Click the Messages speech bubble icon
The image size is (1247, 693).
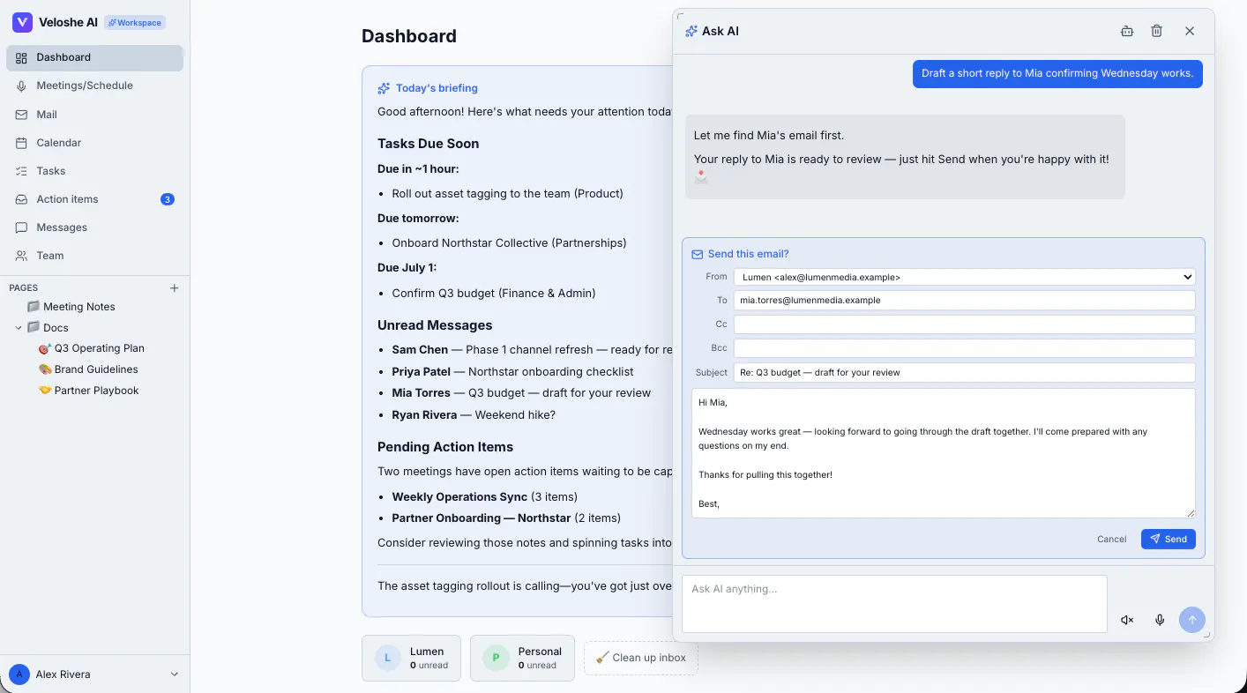click(21, 227)
